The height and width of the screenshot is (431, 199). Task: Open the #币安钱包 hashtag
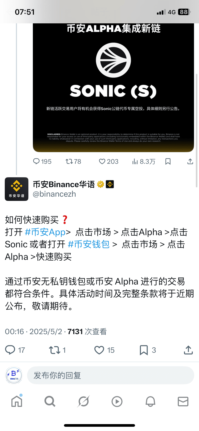point(89,244)
